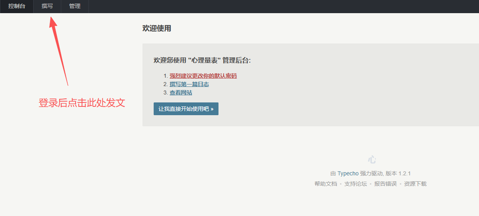Open the 撰写第一篇日志 link

pos(189,84)
